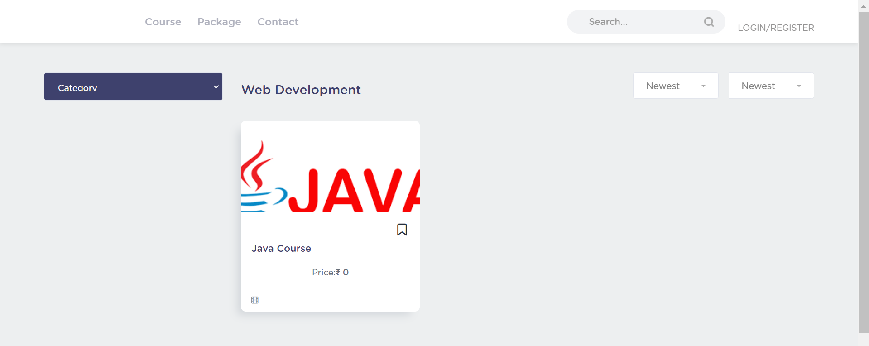
Task: Go to the Package menu item
Action: click(219, 22)
